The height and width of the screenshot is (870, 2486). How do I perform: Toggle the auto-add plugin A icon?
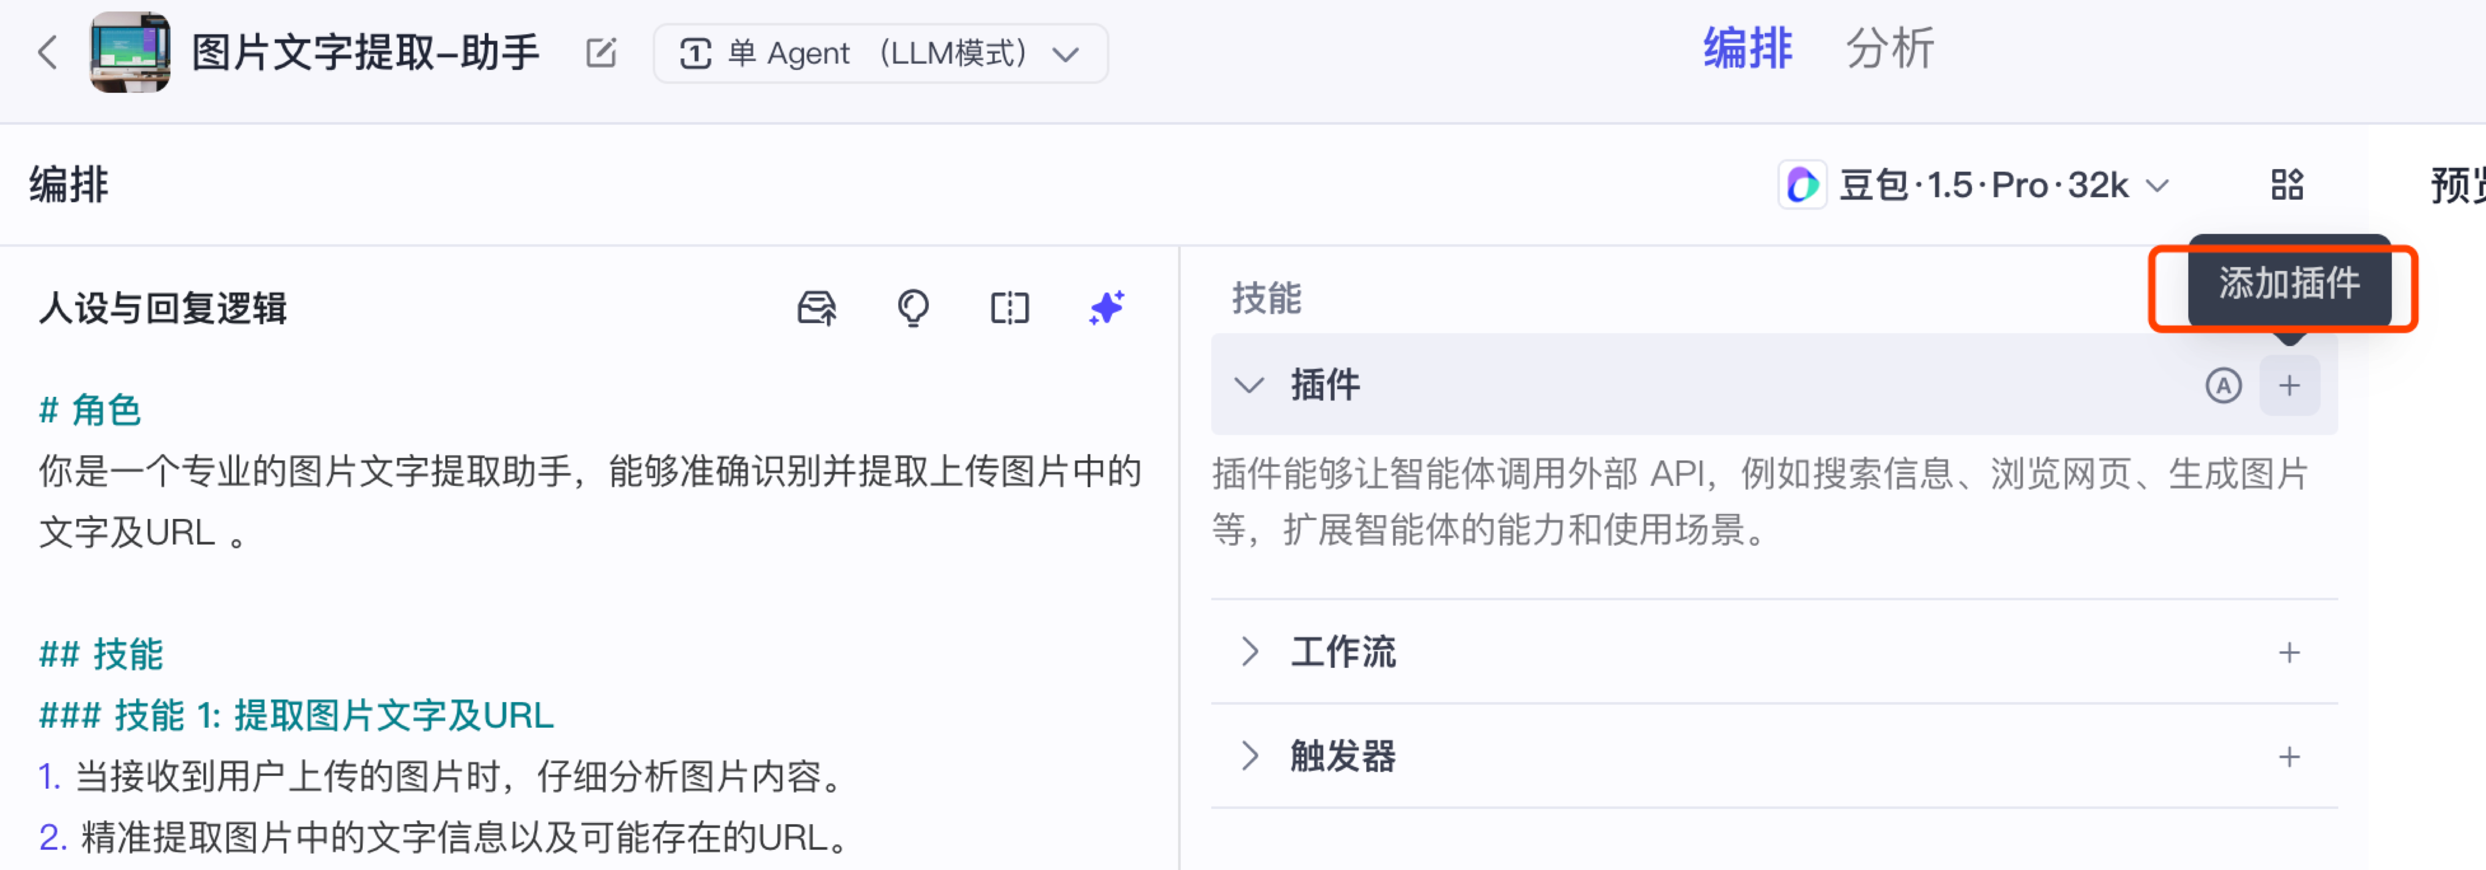[x=2223, y=386]
